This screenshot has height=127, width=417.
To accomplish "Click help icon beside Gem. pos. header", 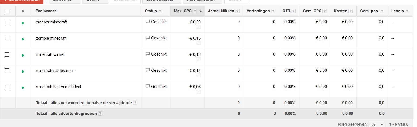I will pos(382,11).
